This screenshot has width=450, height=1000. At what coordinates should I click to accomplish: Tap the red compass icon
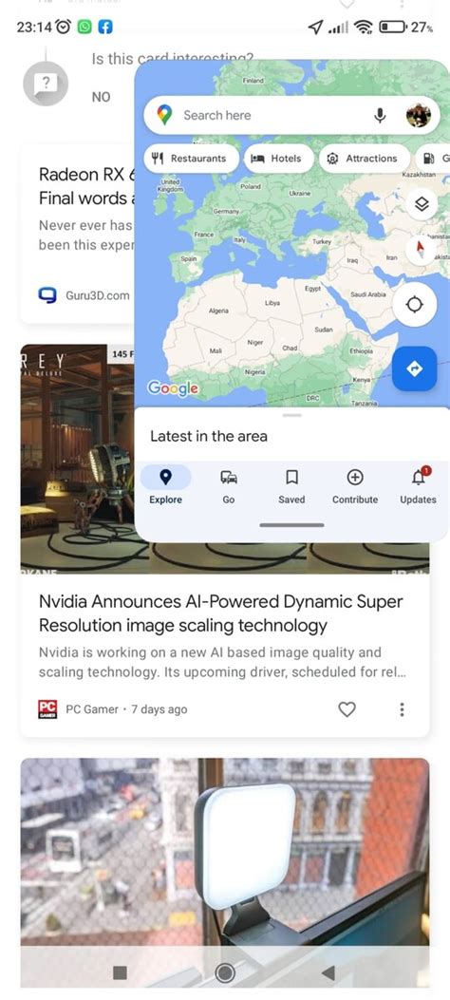[420, 249]
